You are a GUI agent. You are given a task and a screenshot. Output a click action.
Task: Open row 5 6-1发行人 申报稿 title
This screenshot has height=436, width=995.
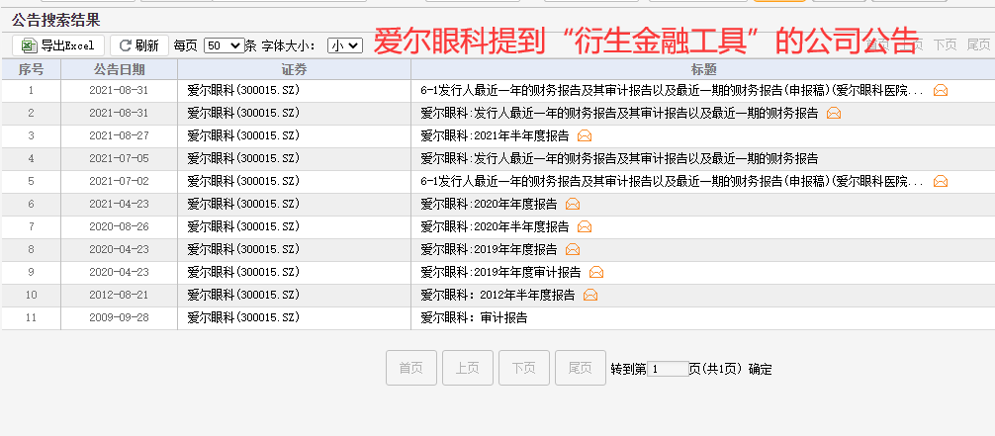click(x=673, y=182)
